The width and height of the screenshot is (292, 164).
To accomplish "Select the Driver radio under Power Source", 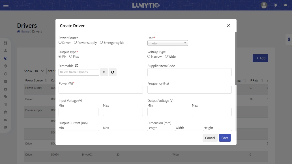I will point(60,42).
